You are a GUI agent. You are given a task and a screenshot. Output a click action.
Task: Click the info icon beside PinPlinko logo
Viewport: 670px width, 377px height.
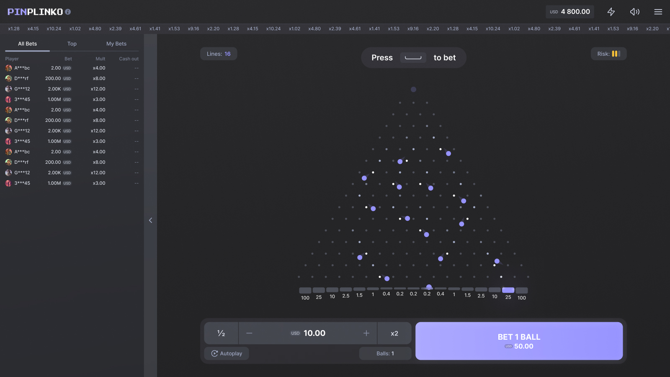68,12
